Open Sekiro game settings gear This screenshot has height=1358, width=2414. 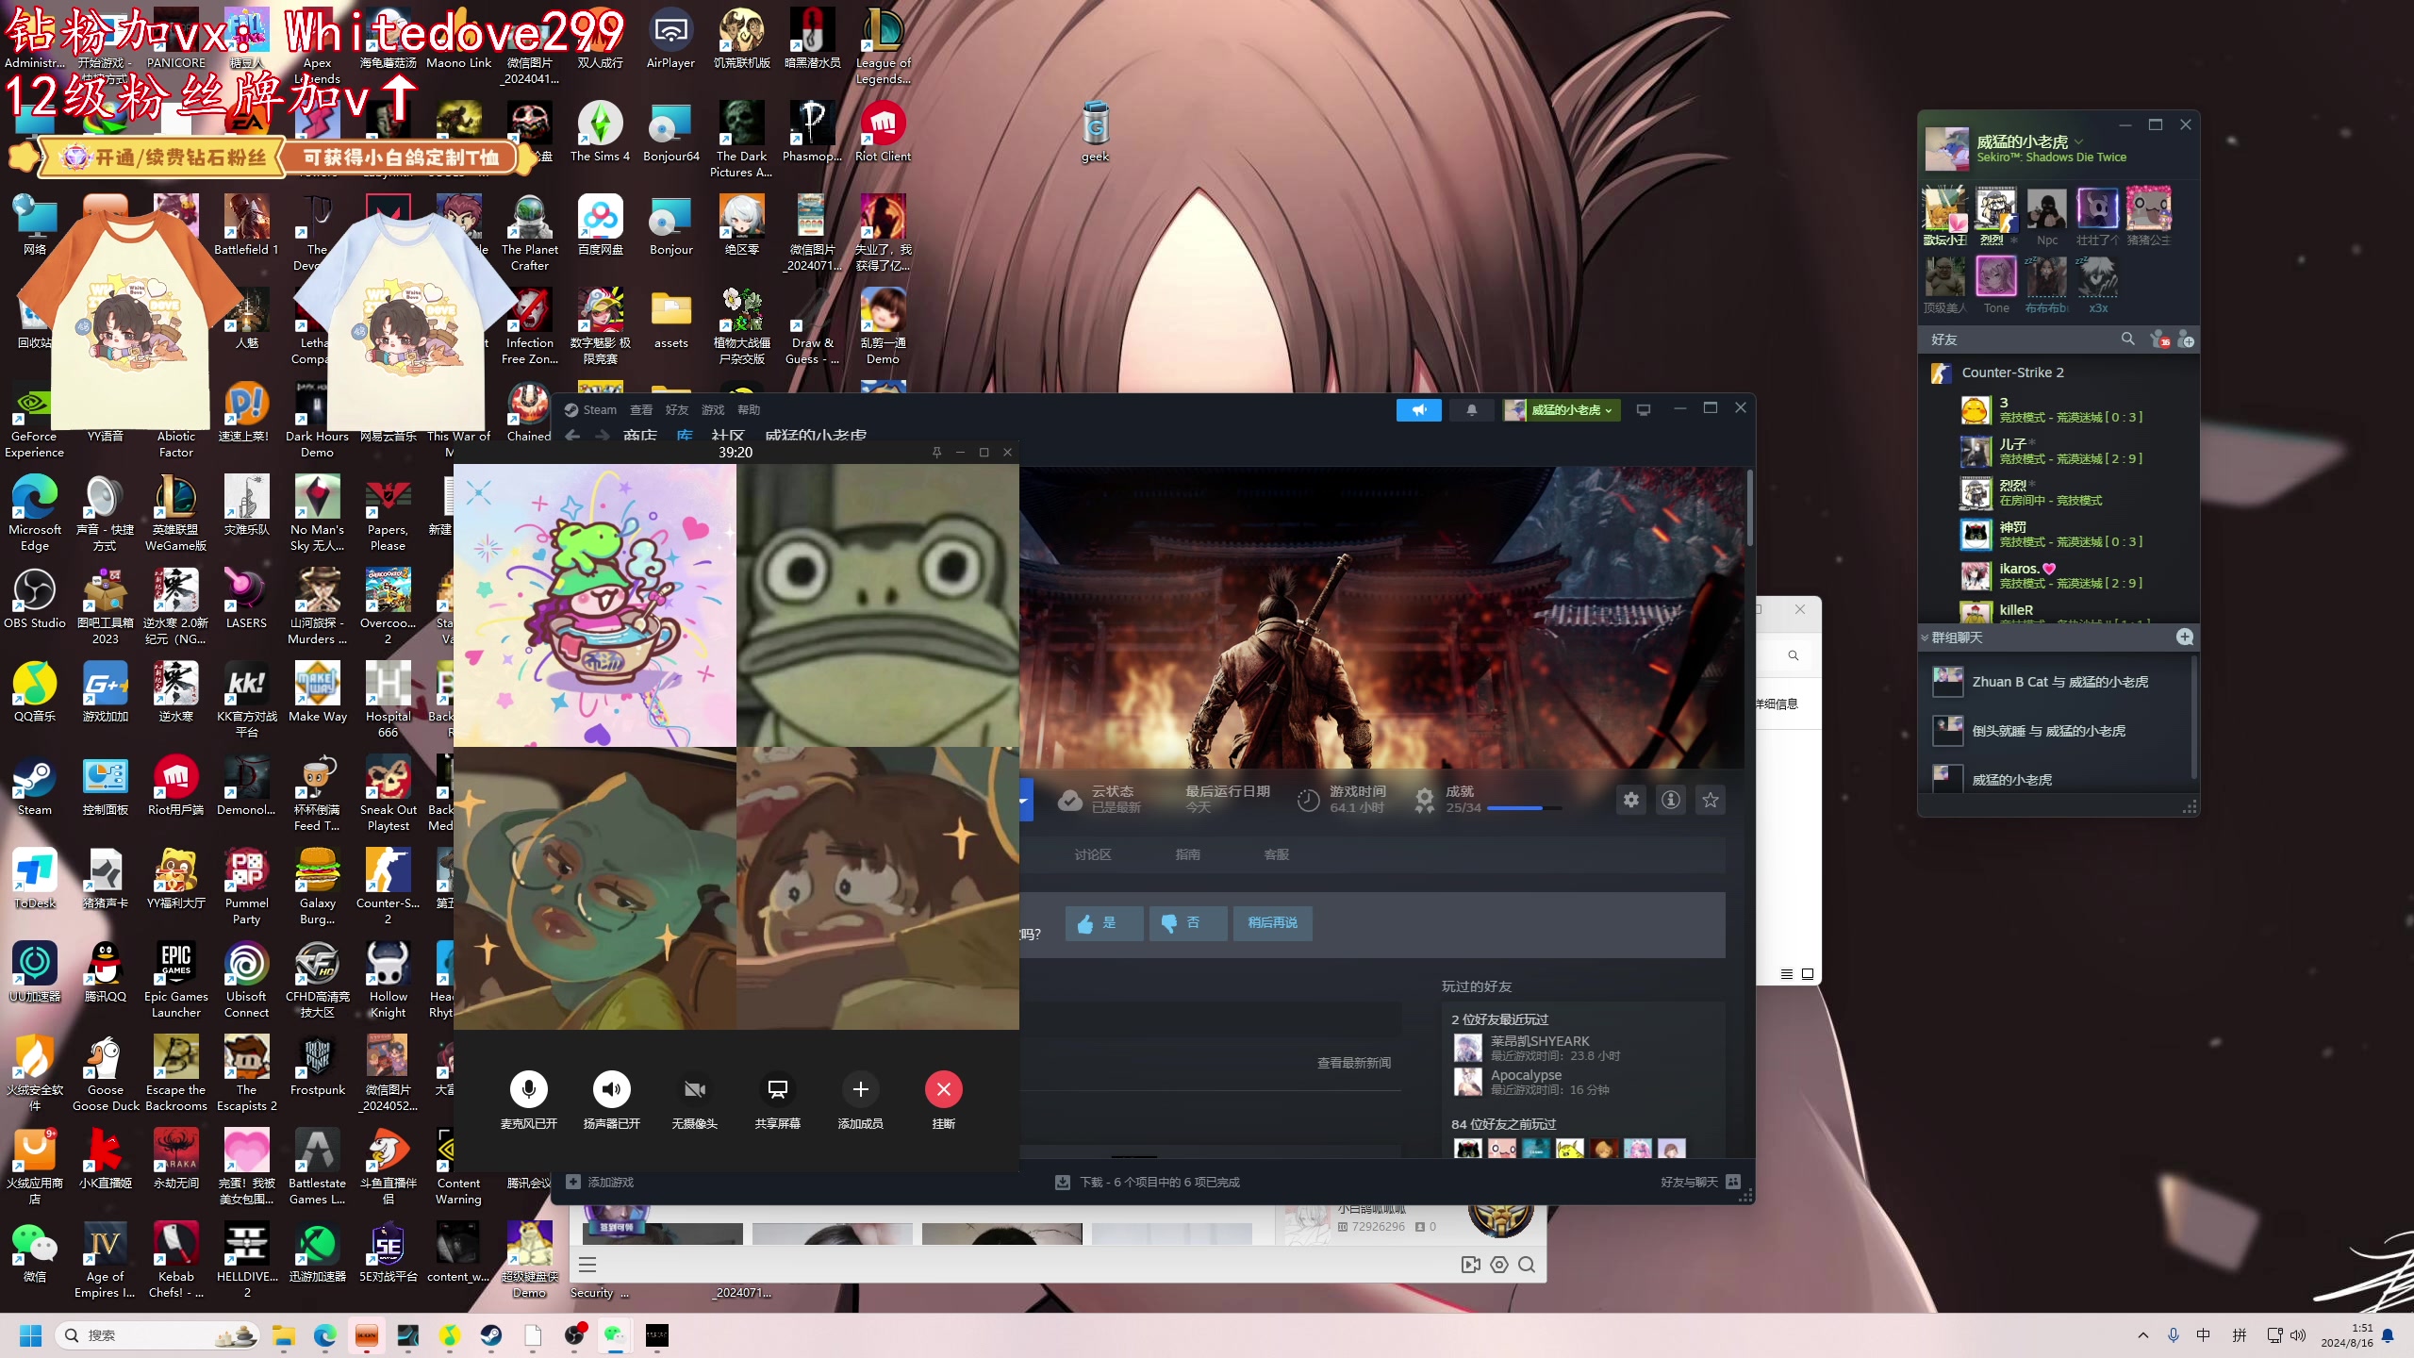coord(1630,800)
